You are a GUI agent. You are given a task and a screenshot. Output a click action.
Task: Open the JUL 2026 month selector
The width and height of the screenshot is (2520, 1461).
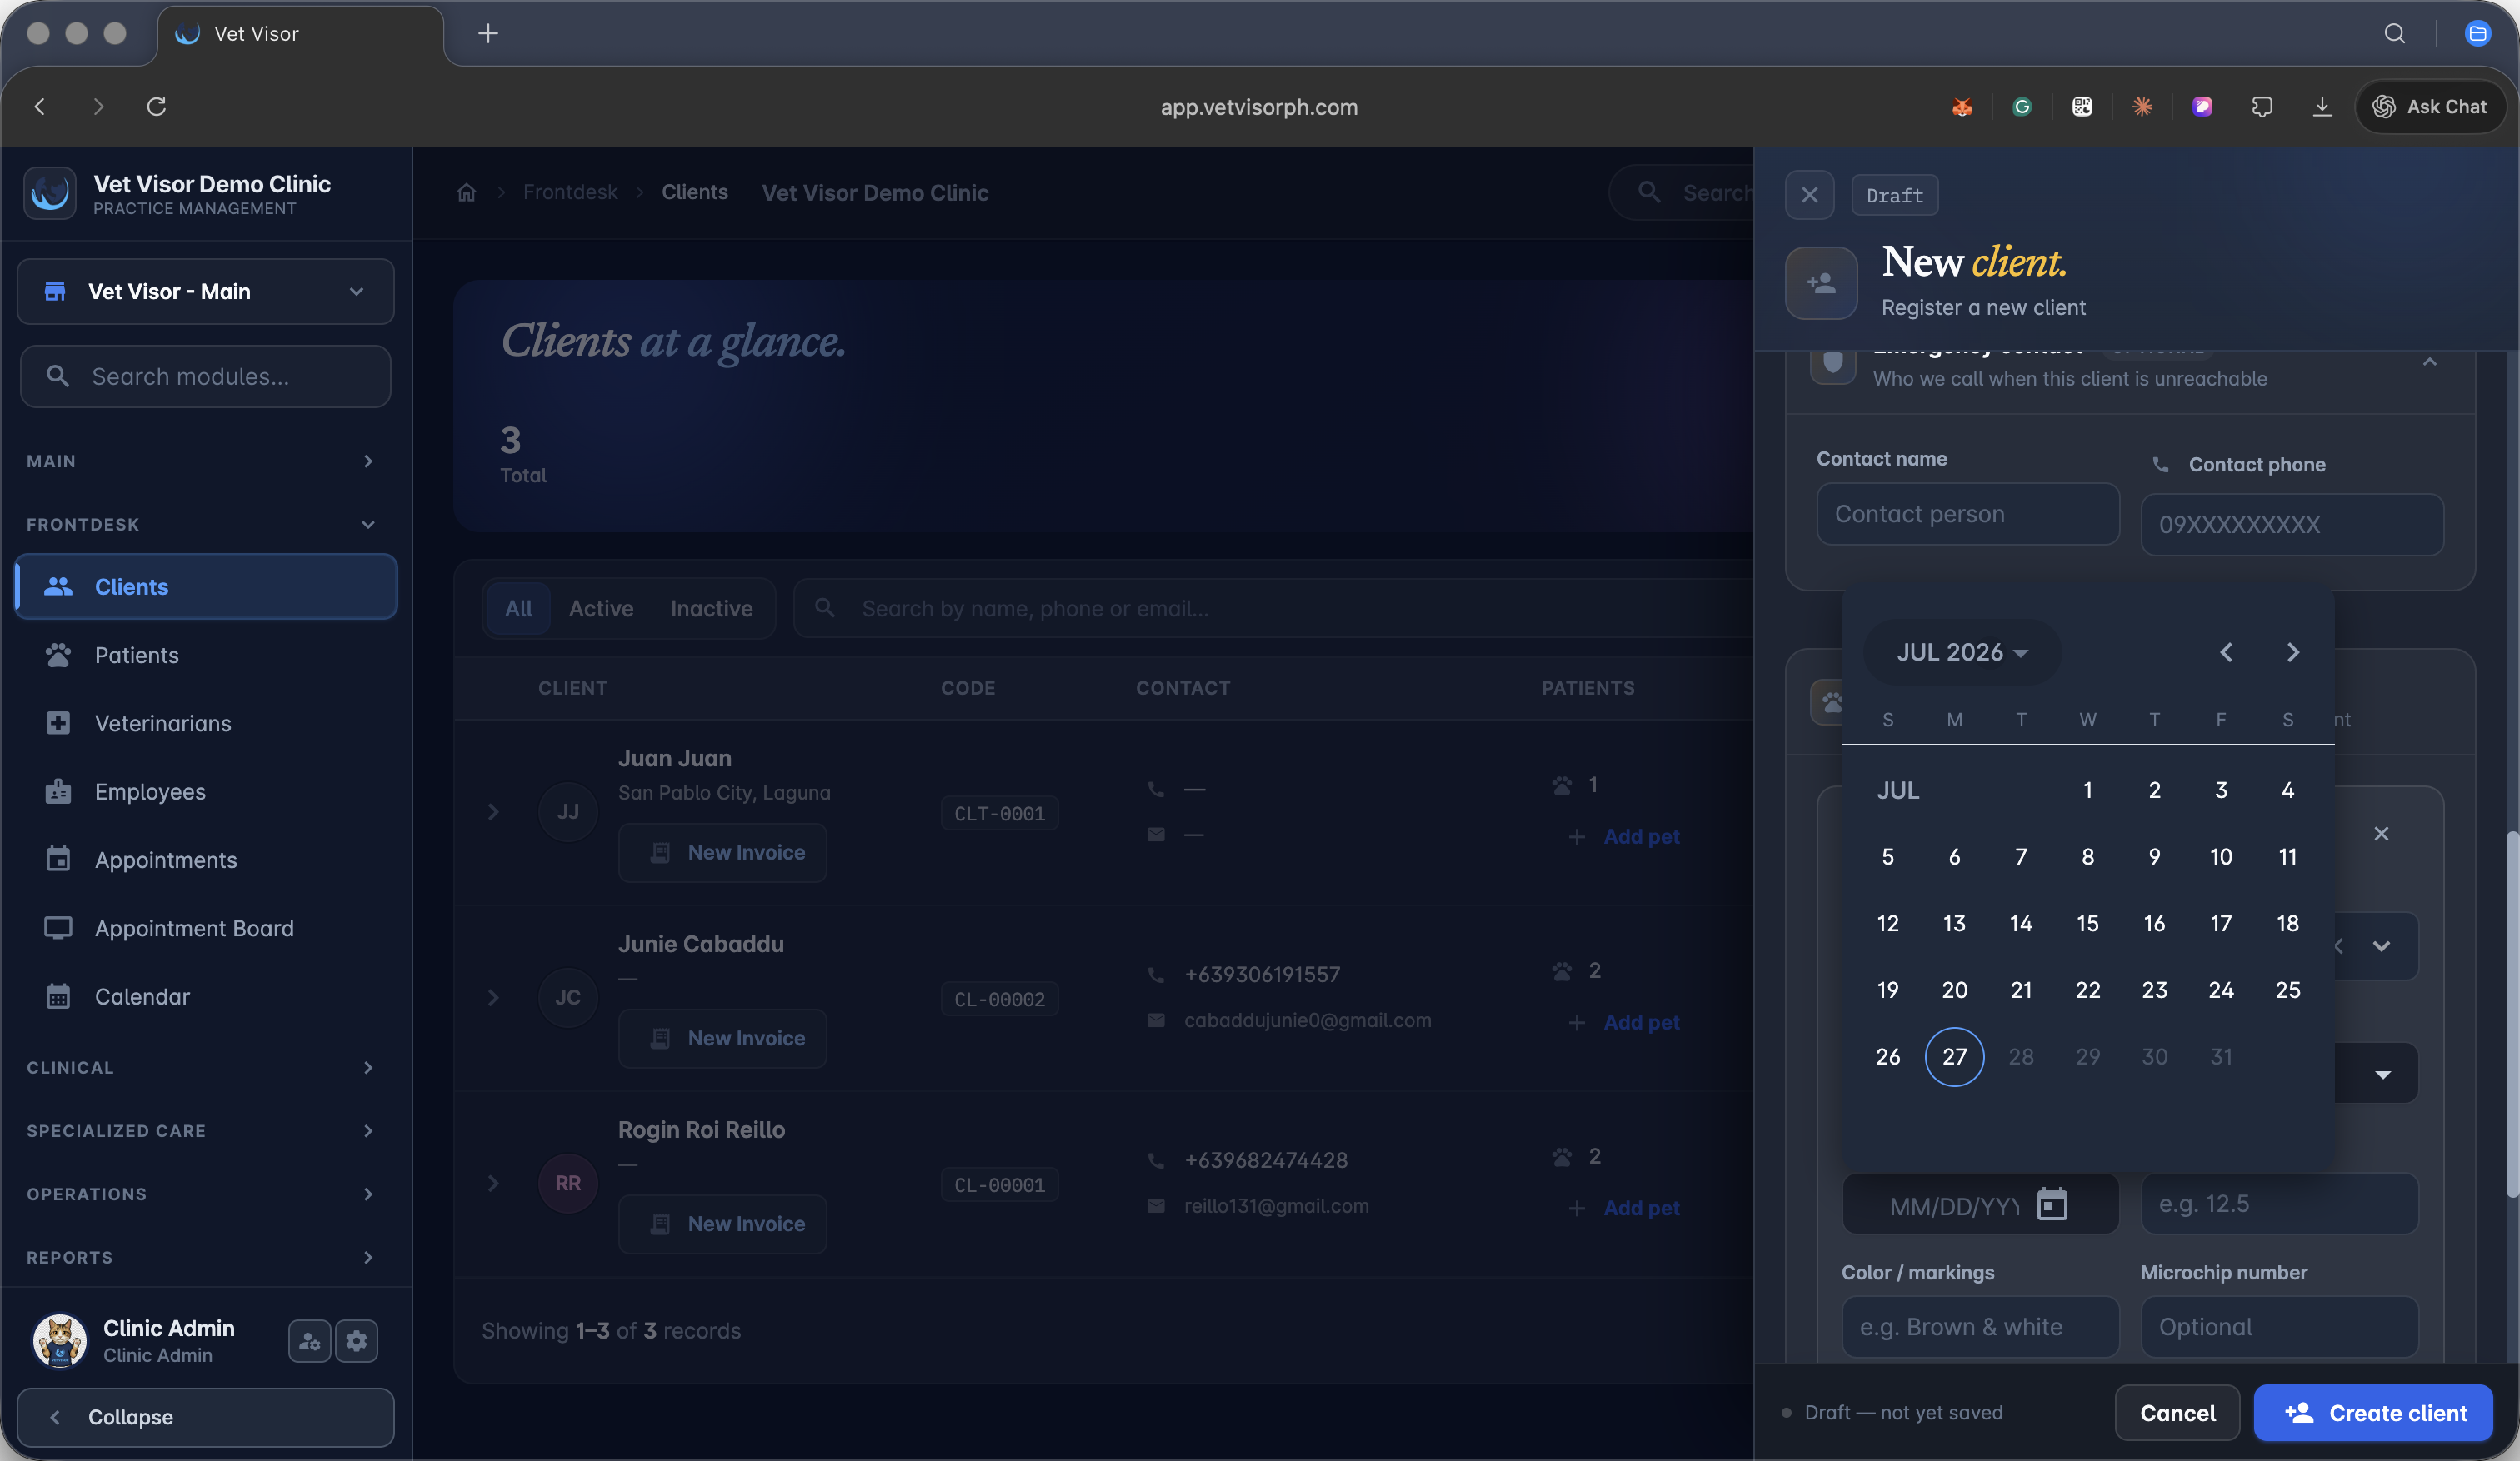tap(1962, 652)
